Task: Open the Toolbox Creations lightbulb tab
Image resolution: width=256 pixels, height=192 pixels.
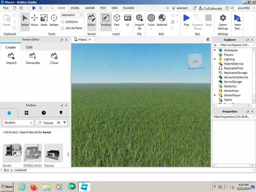Action: (61, 113)
